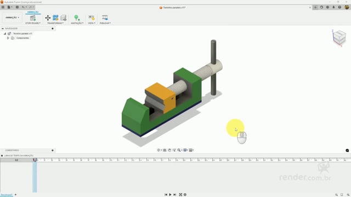Open the TRANSFORMAR dropdown menu
Viewport: 351px width, 197px height.
pyautogui.click(x=55, y=23)
